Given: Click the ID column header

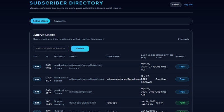Looking at the screenshot, I should pyautogui.click(x=47, y=56).
